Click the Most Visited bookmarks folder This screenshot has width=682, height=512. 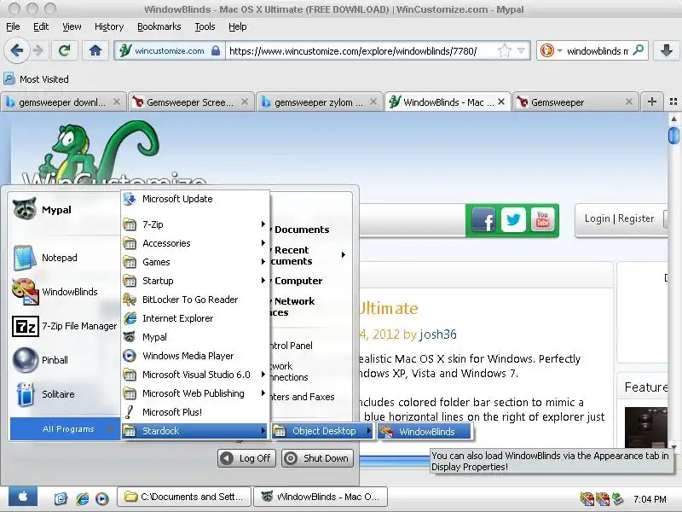[x=37, y=79]
